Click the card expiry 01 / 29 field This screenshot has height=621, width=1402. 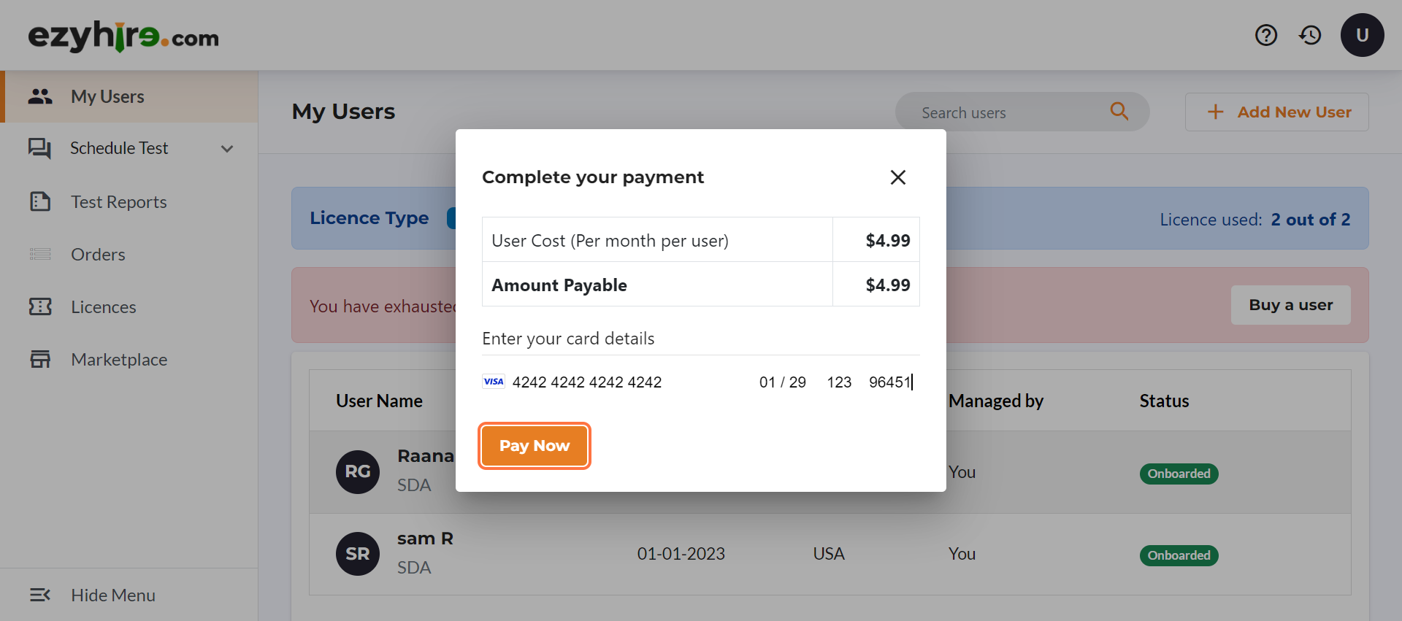click(782, 382)
